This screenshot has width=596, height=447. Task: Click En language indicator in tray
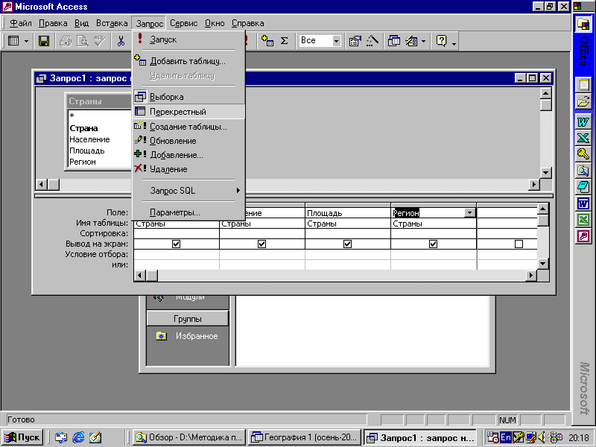pyautogui.click(x=505, y=437)
